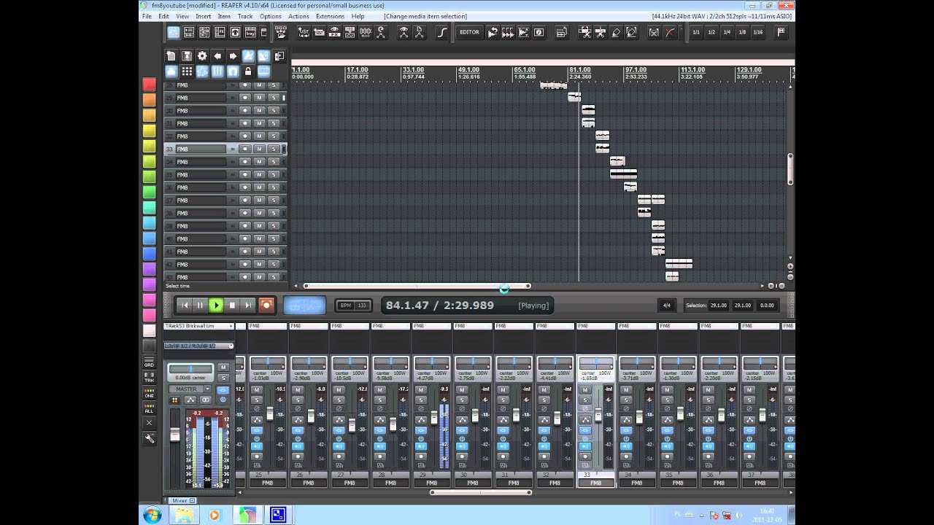The width and height of the screenshot is (934, 525).
Task: Open the Insert menu
Action: pyautogui.click(x=203, y=16)
